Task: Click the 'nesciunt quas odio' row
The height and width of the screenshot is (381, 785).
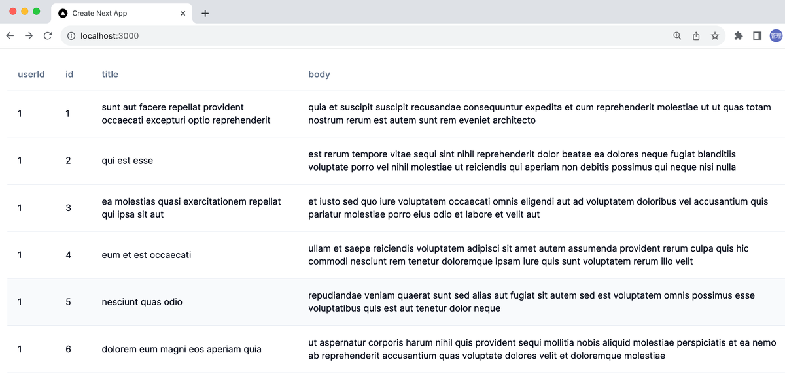Action: click(x=142, y=302)
